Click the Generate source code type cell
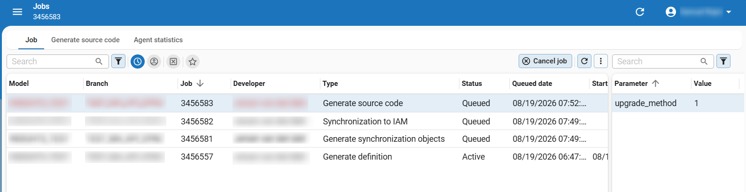This screenshot has width=746, height=192. (363, 103)
